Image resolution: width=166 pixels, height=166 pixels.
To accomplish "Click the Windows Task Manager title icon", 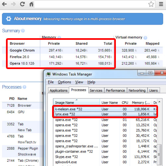I will coord(48,74).
